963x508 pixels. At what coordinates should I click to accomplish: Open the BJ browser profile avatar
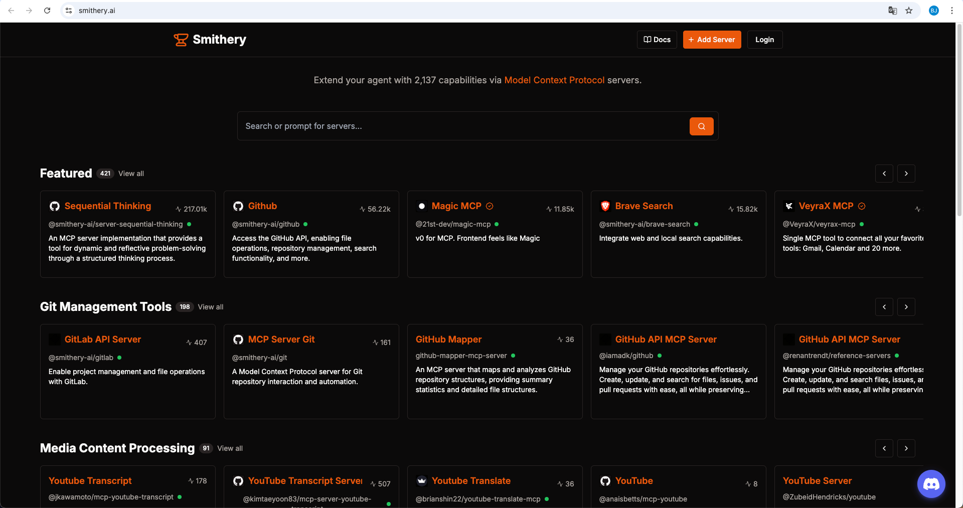click(934, 11)
